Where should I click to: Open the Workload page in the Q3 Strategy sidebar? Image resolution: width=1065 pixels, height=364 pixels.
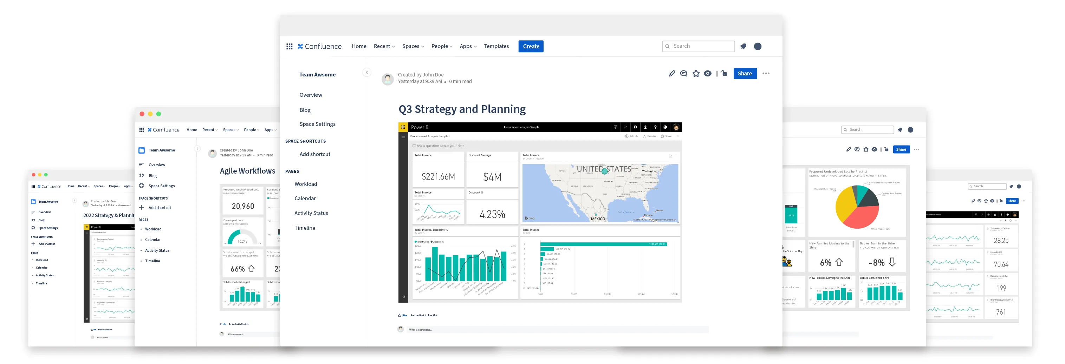tap(306, 184)
